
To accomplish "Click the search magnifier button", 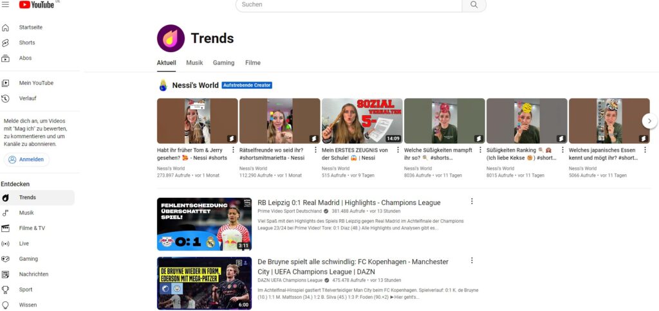I will 474,4.
